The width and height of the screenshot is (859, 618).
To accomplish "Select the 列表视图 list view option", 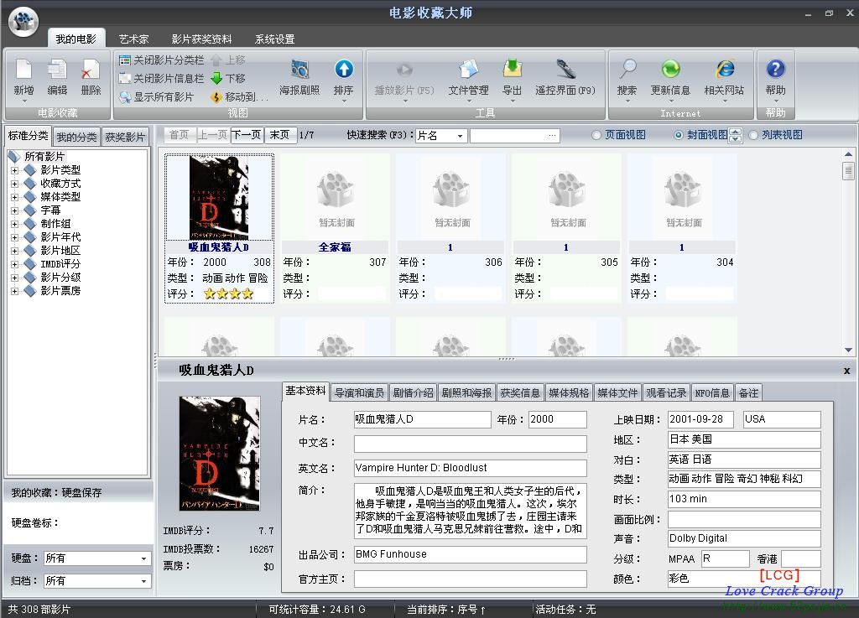I will 753,135.
